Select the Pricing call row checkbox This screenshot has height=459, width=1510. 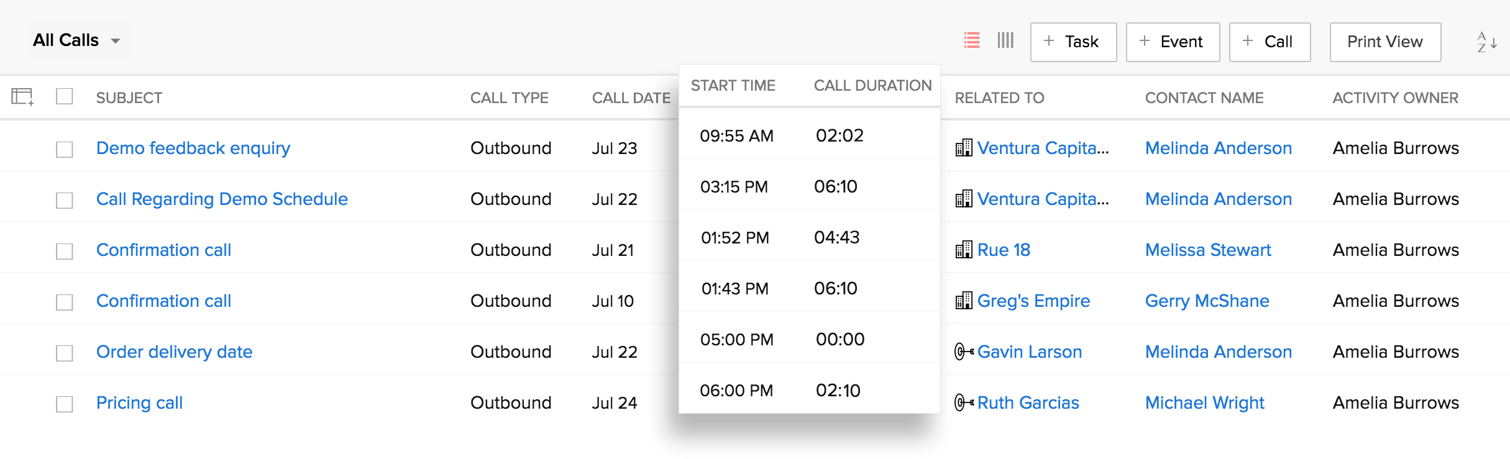coord(65,404)
